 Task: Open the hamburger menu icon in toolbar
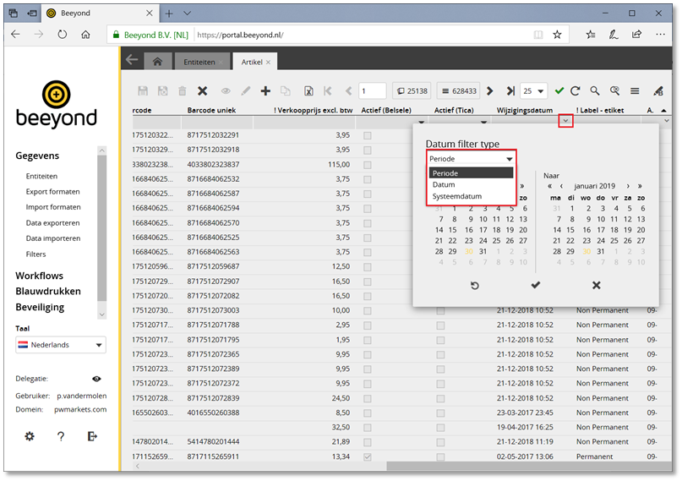635,91
